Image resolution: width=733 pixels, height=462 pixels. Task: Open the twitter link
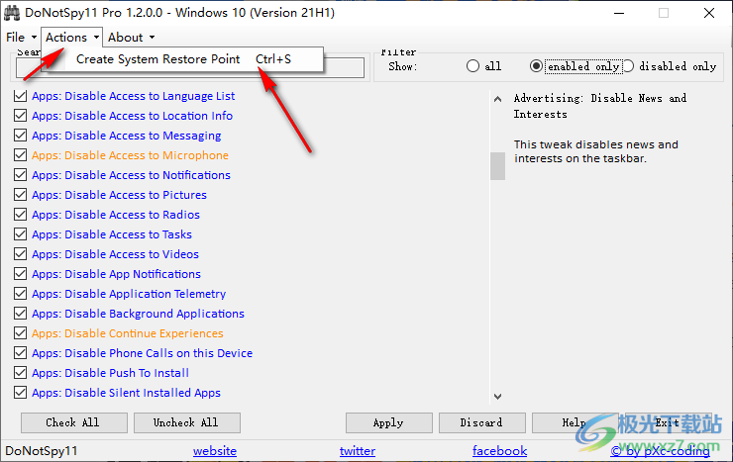pos(358,451)
